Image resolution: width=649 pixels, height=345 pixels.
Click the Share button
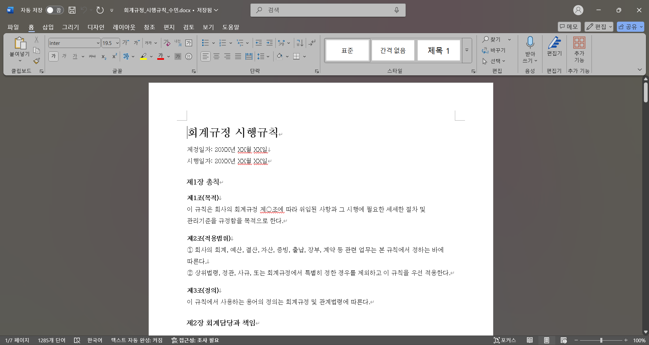(630, 27)
